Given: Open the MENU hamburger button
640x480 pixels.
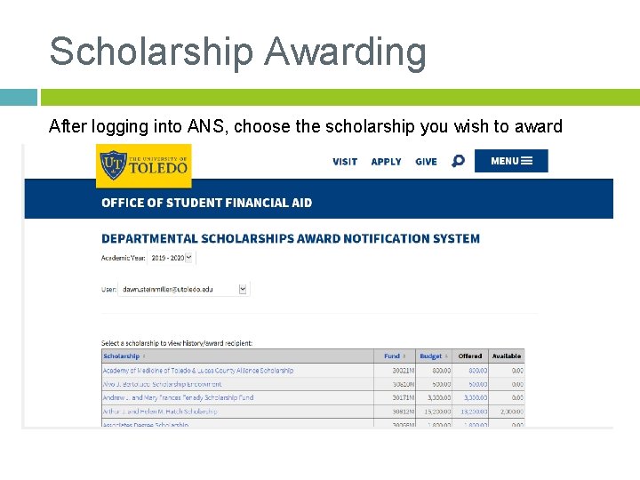Looking at the screenshot, I should pyautogui.click(x=511, y=161).
